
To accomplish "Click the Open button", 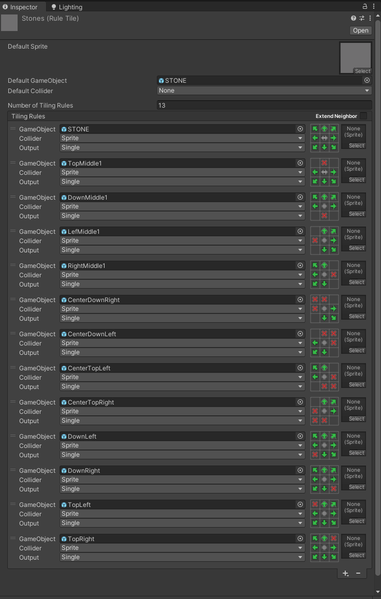I will tap(360, 31).
